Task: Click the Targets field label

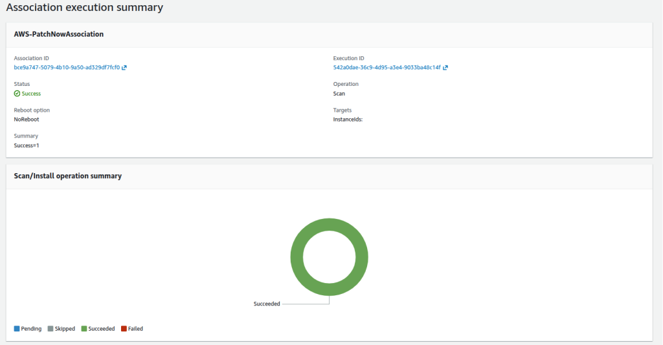Action: click(x=343, y=110)
